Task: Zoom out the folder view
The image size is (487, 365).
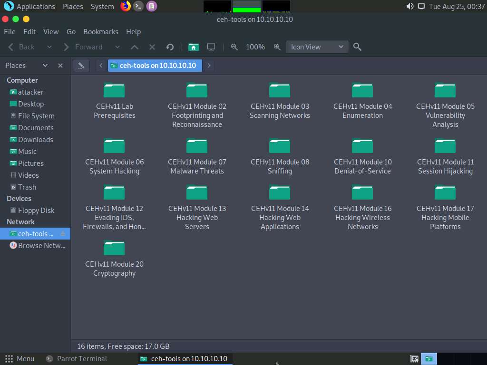Action: (234, 47)
